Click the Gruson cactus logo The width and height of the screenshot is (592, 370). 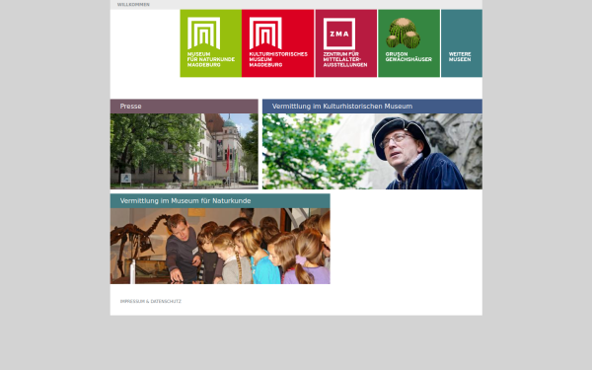click(403, 33)
